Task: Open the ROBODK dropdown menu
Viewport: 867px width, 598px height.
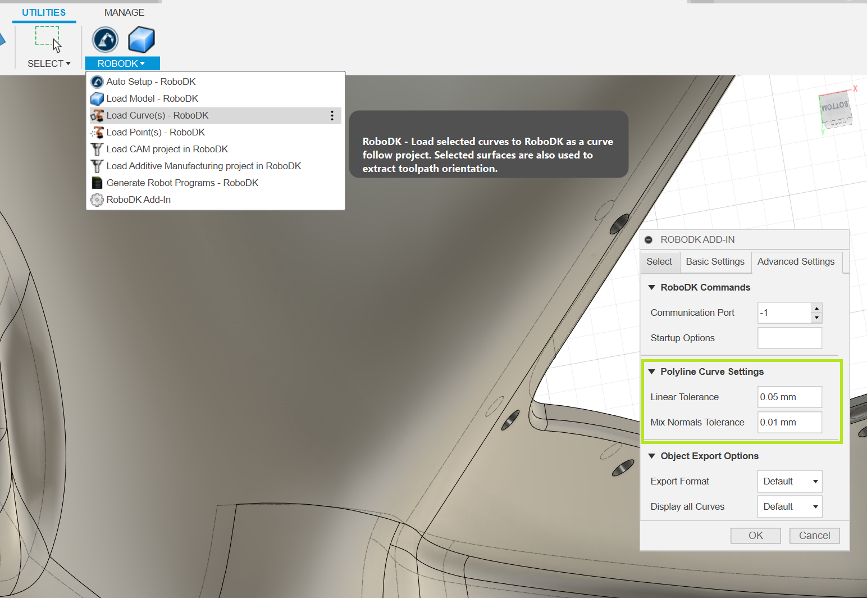Action: click(x=121, y=64)
